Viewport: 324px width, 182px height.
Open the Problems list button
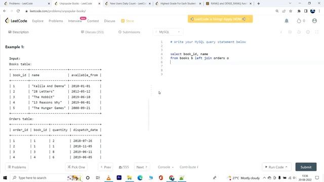point(17,167)
